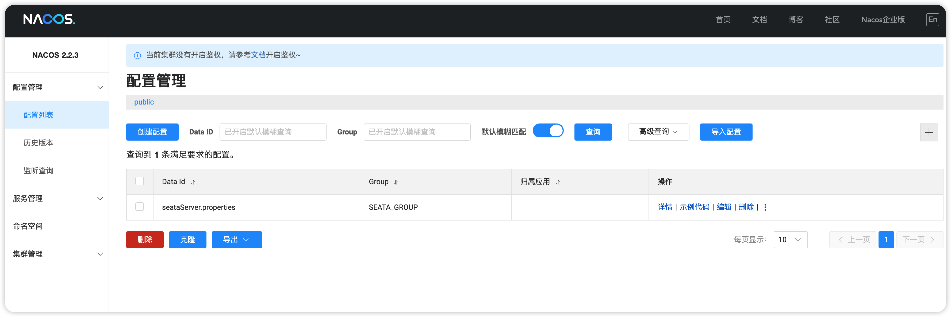The width and height of the screenshot is (951, 317).
Task: Sort by Group column arrows
Action: 396,182
